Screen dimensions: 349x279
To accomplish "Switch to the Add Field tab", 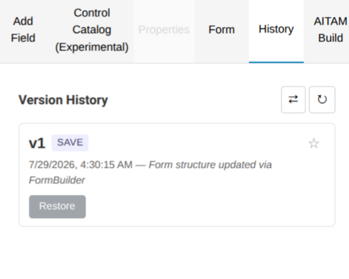I will coord(23,29).
